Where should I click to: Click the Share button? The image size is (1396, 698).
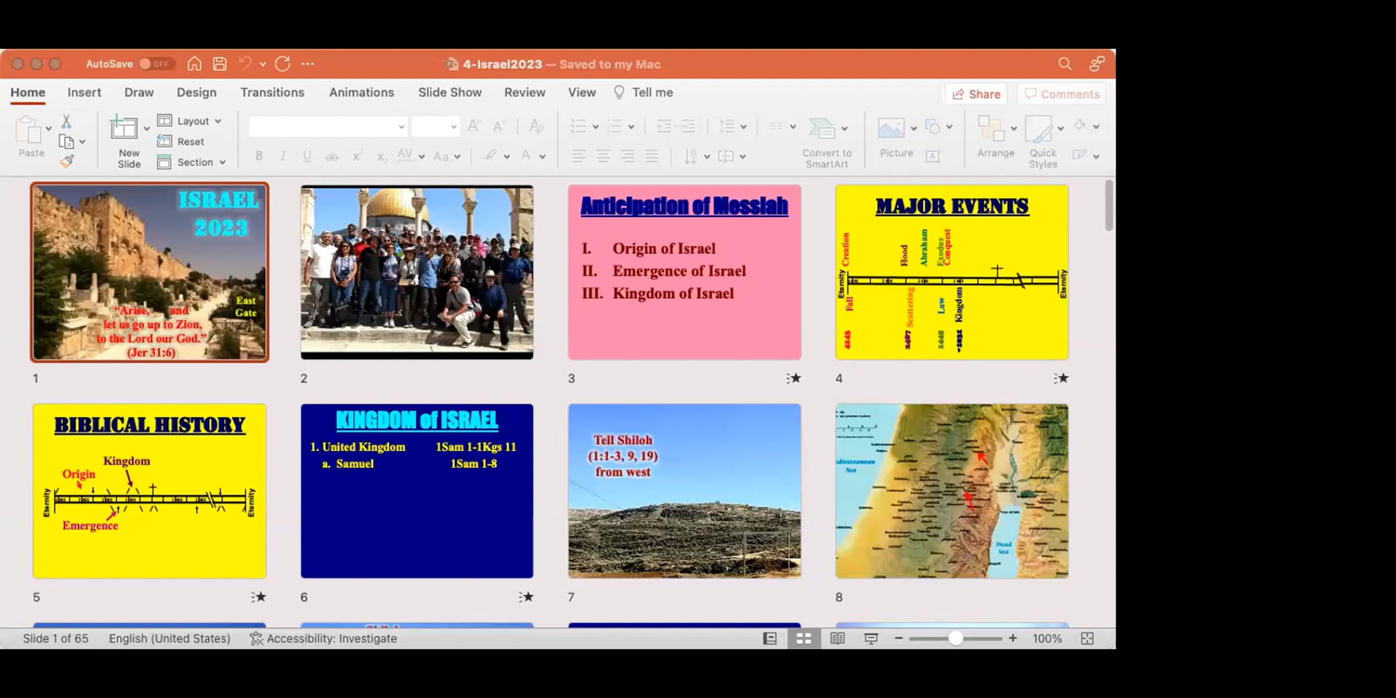pyautogui.click(x=976, y=94)
